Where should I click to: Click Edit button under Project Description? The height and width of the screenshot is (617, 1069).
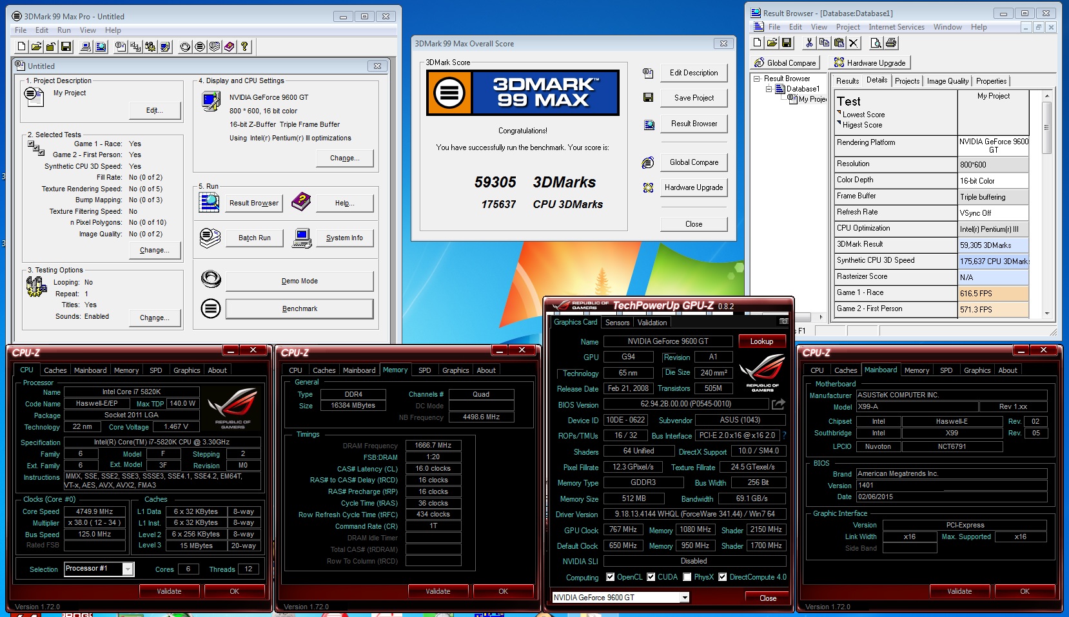pos(155,111)
